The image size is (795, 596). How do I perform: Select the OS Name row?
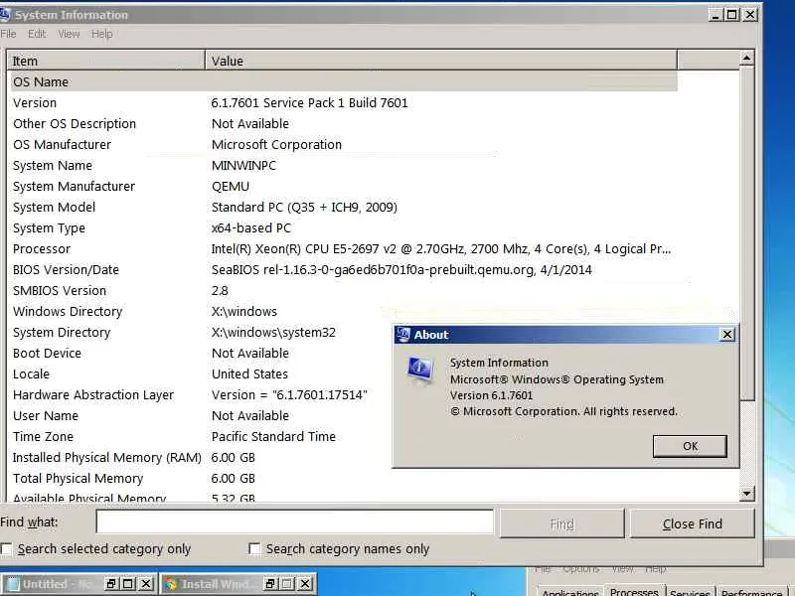coord(344,81)
